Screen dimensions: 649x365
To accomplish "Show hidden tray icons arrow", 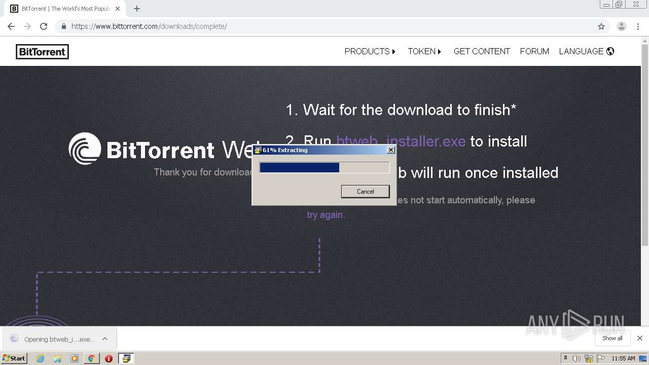I will click(x=565, y=358).
